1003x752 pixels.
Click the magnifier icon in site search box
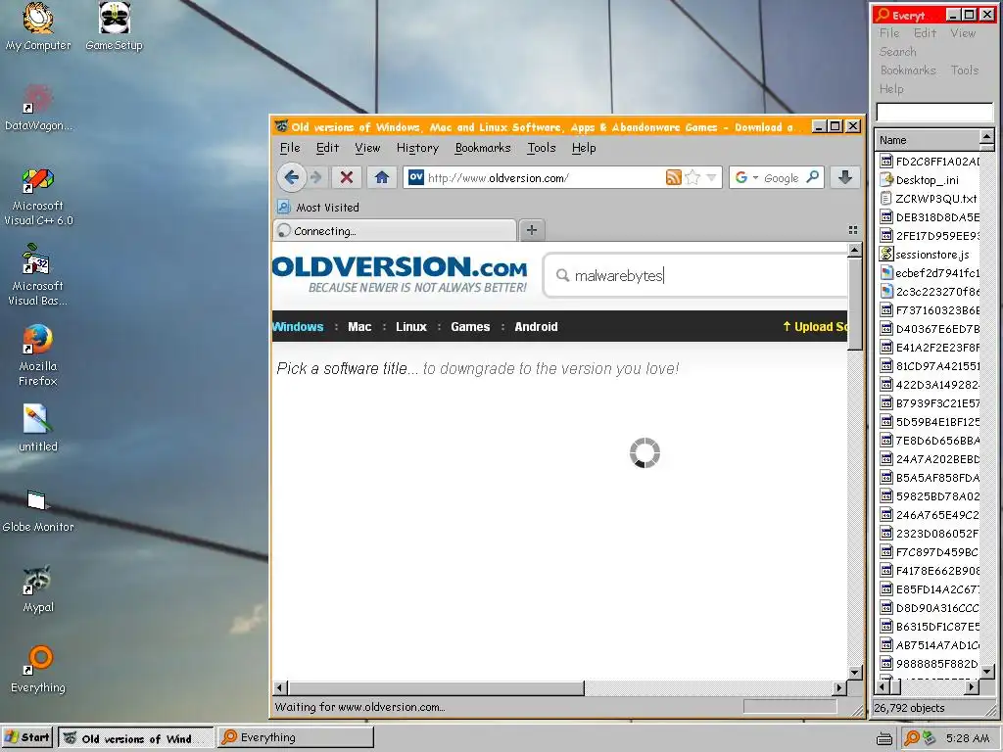point(562,275)
